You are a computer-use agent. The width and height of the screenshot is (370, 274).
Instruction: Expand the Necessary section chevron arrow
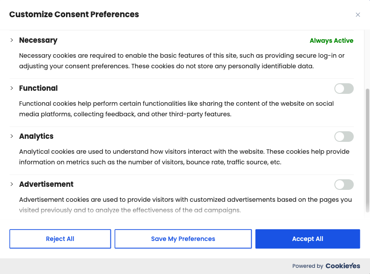[12, 40]
